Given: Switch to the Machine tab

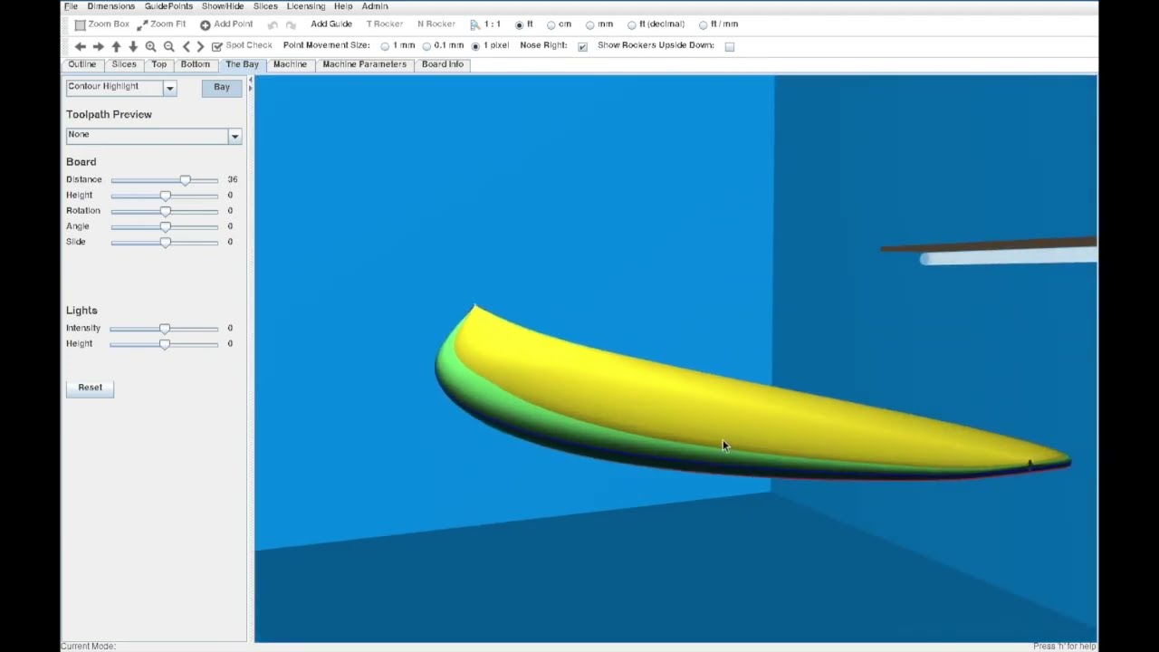Looking at the screenshot, I should click(x=290, y=64).
